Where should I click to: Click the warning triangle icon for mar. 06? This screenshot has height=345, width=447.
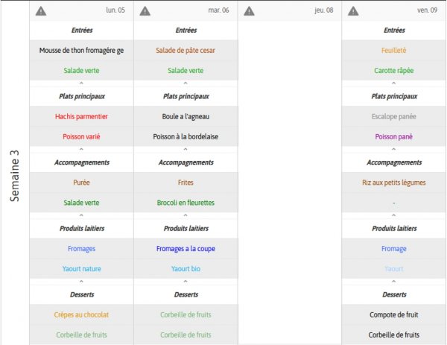coord(145,11)
